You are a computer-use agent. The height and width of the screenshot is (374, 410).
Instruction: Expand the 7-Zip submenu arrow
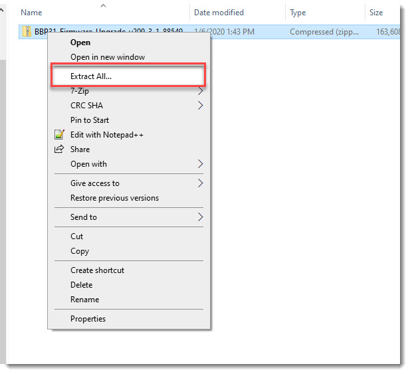pyautogui.click(x=200, y=91)
